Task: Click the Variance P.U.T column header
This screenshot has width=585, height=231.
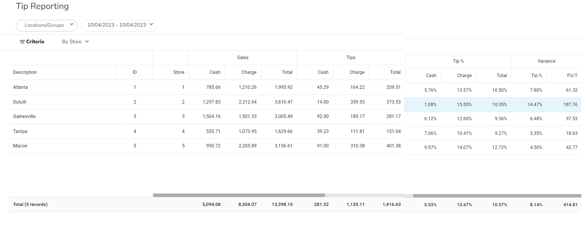Action: pyautogui.click(x=572, y=76)
